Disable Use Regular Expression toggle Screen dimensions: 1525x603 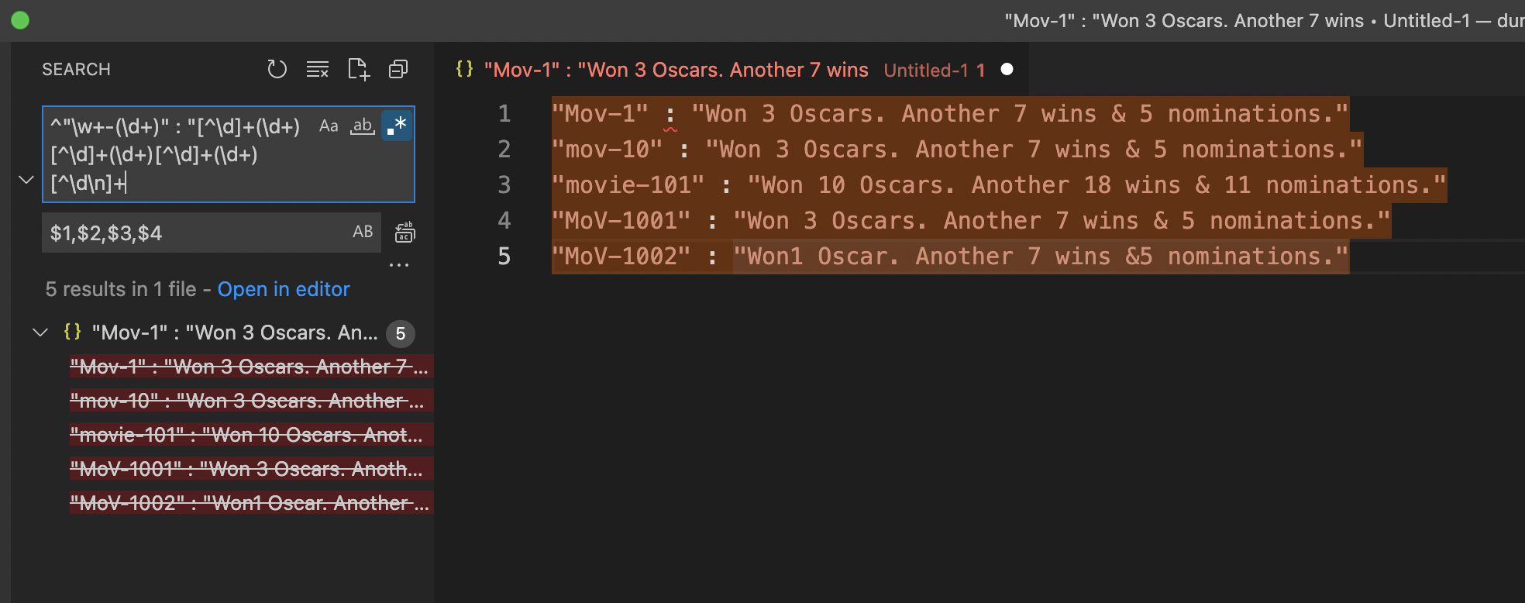coord(397,126)
